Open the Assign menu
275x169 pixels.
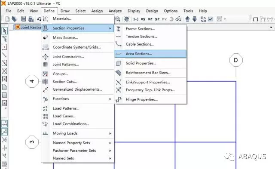pyautogui.click(x=97, y=11)
